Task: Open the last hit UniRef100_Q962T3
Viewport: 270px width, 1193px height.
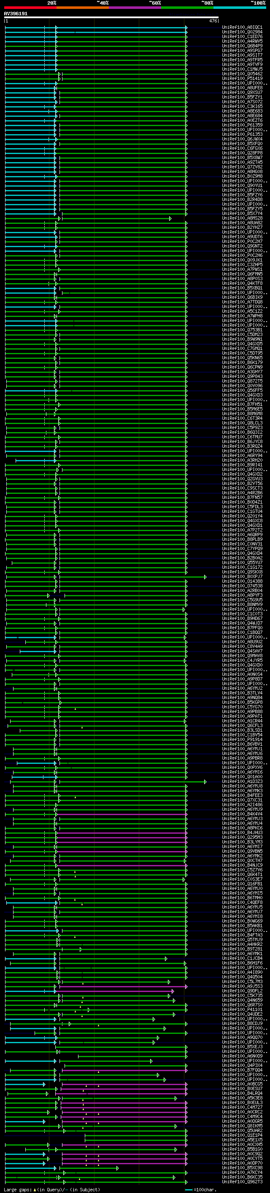Action: point(242,1182)
